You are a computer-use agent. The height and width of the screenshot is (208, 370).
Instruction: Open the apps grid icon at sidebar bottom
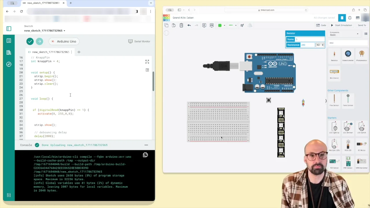tap(9, 195)
